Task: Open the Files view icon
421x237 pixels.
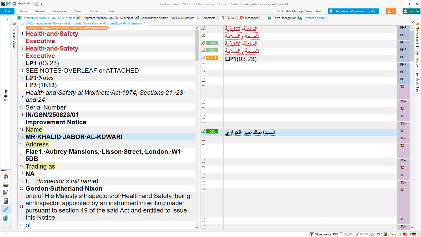Action: pyautogui.click(x=6, y=193)
